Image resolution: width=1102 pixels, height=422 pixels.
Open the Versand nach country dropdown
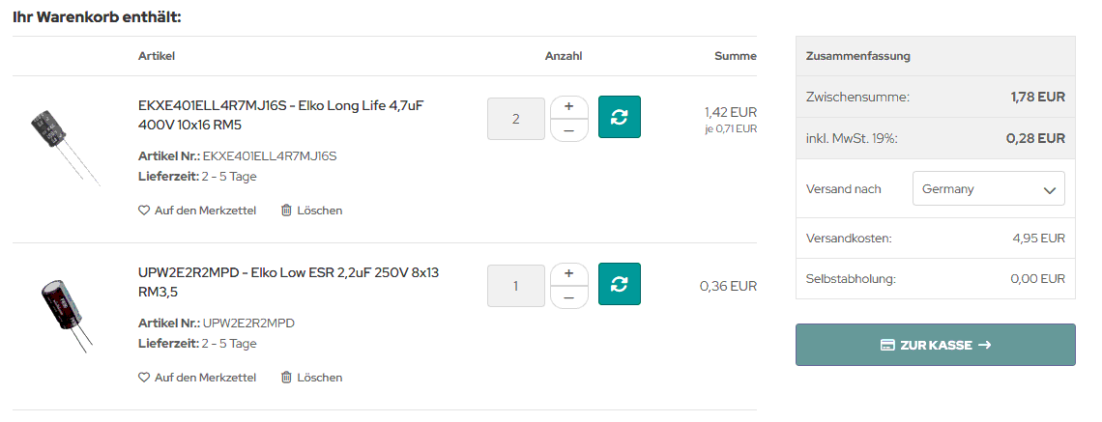pos(988,189)
